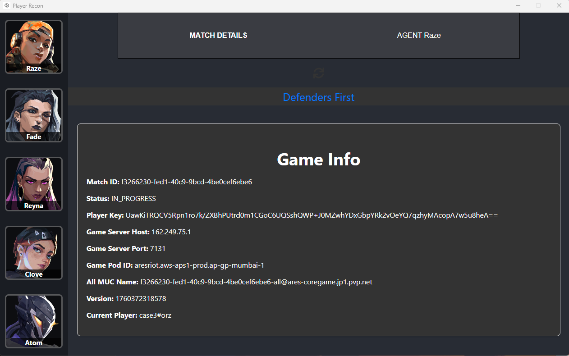This screenshot has width=569, height=356.
Task: Minimize the Player Recon window
Action: [x=518, y=6]
